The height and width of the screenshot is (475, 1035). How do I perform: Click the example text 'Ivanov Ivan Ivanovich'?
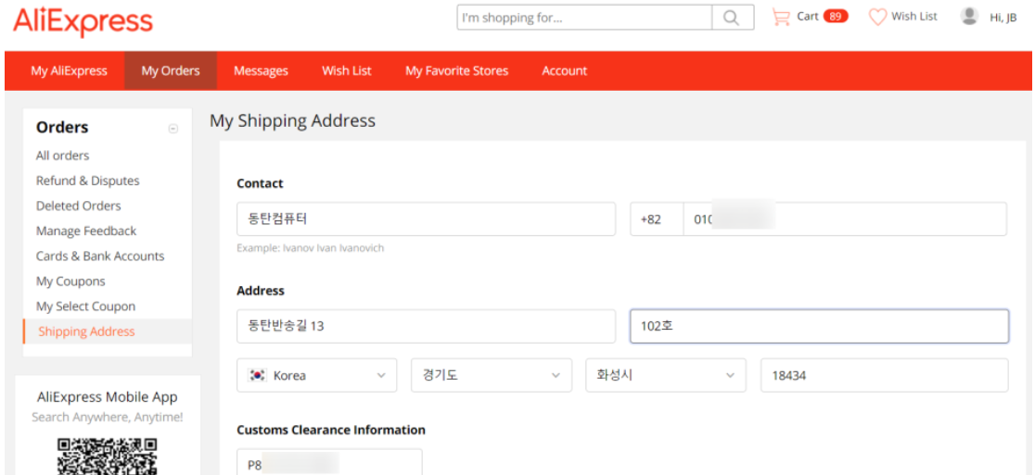tap(333, 248)
